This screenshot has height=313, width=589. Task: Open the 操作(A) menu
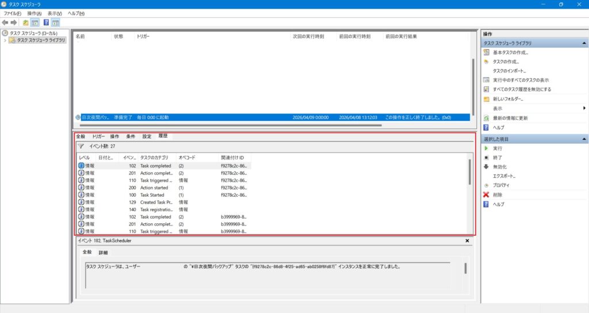[x=35, y=13]
